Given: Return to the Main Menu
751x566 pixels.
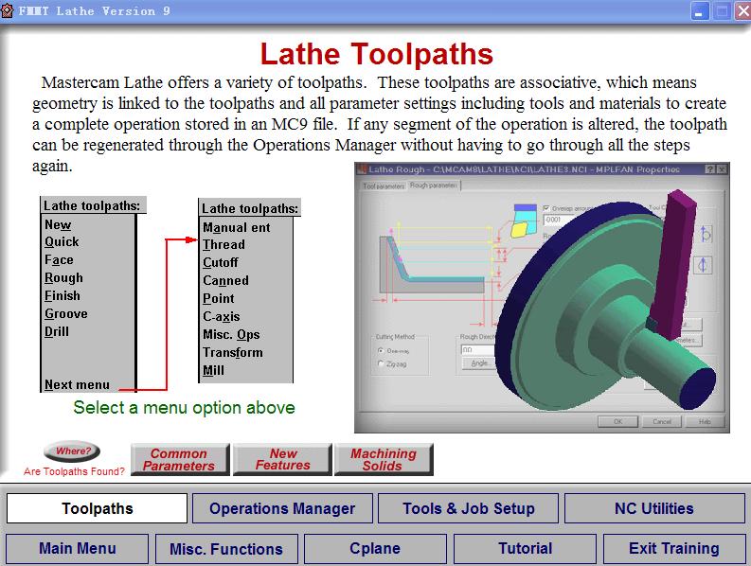Looking at the screenshot, I should (x=77, y=549).
